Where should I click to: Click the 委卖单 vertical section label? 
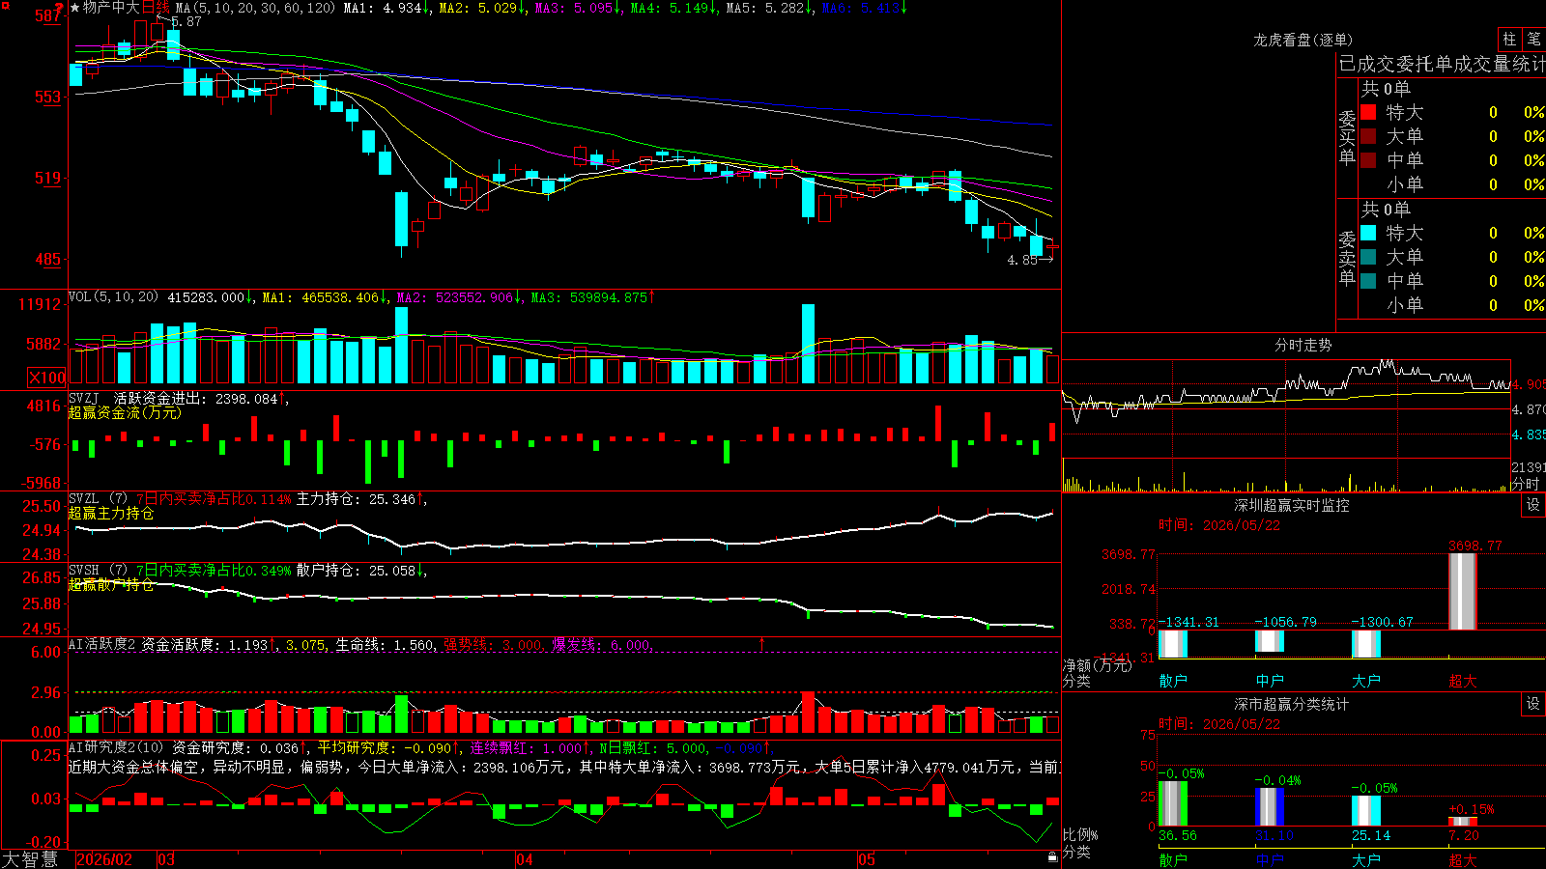pos(1347,258)
